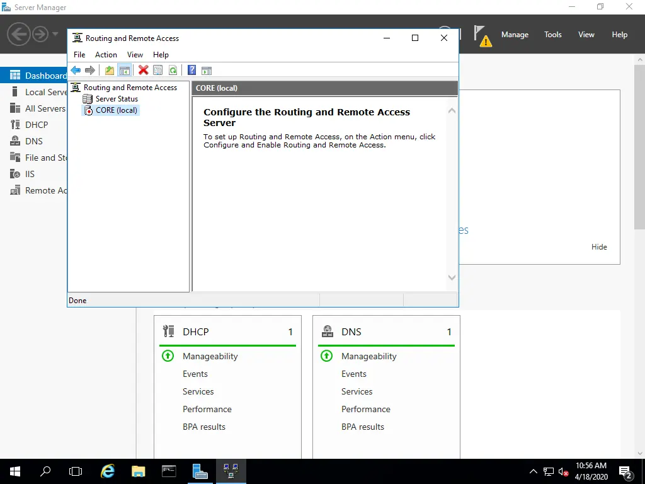
Task: Open BPA results in the DHCP tile
Action: click(x=204, y=427)
